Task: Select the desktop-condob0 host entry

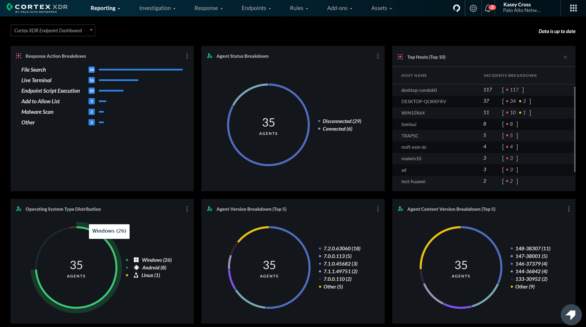Action: click(419, 90)
